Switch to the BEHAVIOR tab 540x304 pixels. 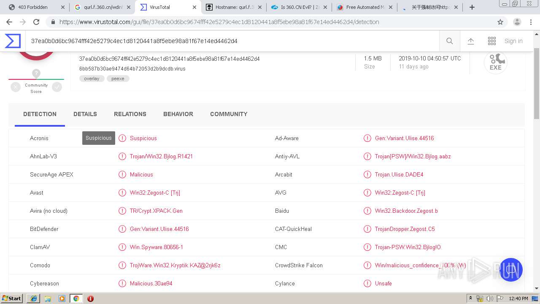(x=178, y=114)
